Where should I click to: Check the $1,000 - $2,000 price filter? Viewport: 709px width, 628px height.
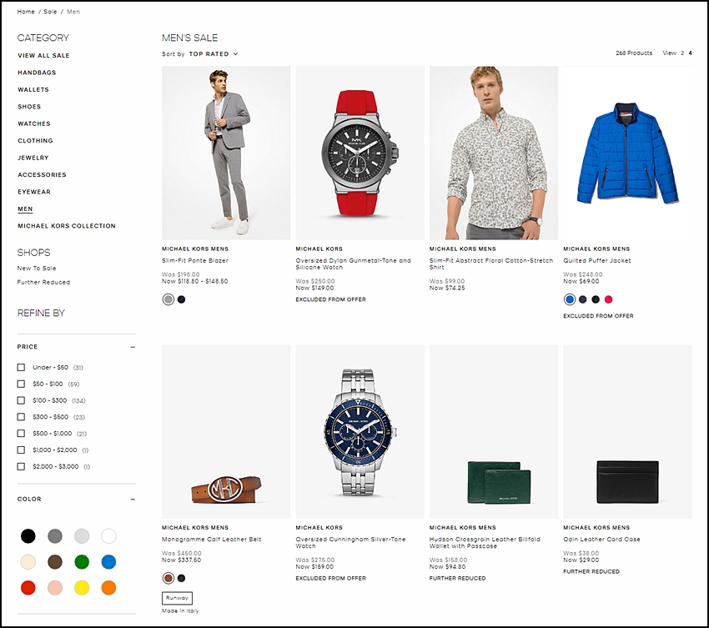[21, 450]
